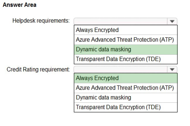The width and height of the screenshot is (190, 126).
Task: Select Dynamic data masking for Helpdesk requirements
Action: pyautogui.click(x=126, y=50)
